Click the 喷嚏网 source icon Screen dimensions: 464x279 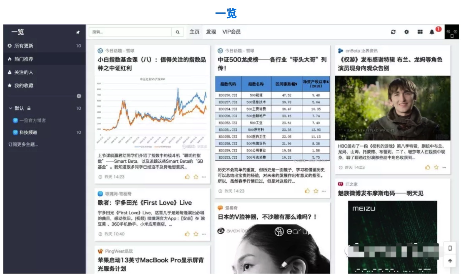point(100,194)
